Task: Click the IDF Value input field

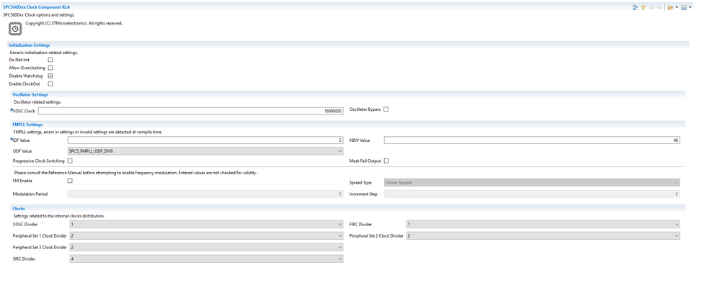Action: pos(205,140)
